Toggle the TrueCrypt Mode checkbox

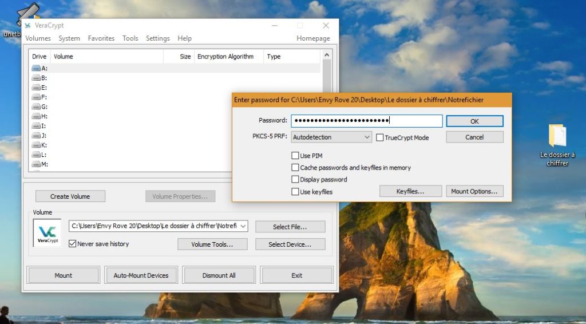pos(380,137)
